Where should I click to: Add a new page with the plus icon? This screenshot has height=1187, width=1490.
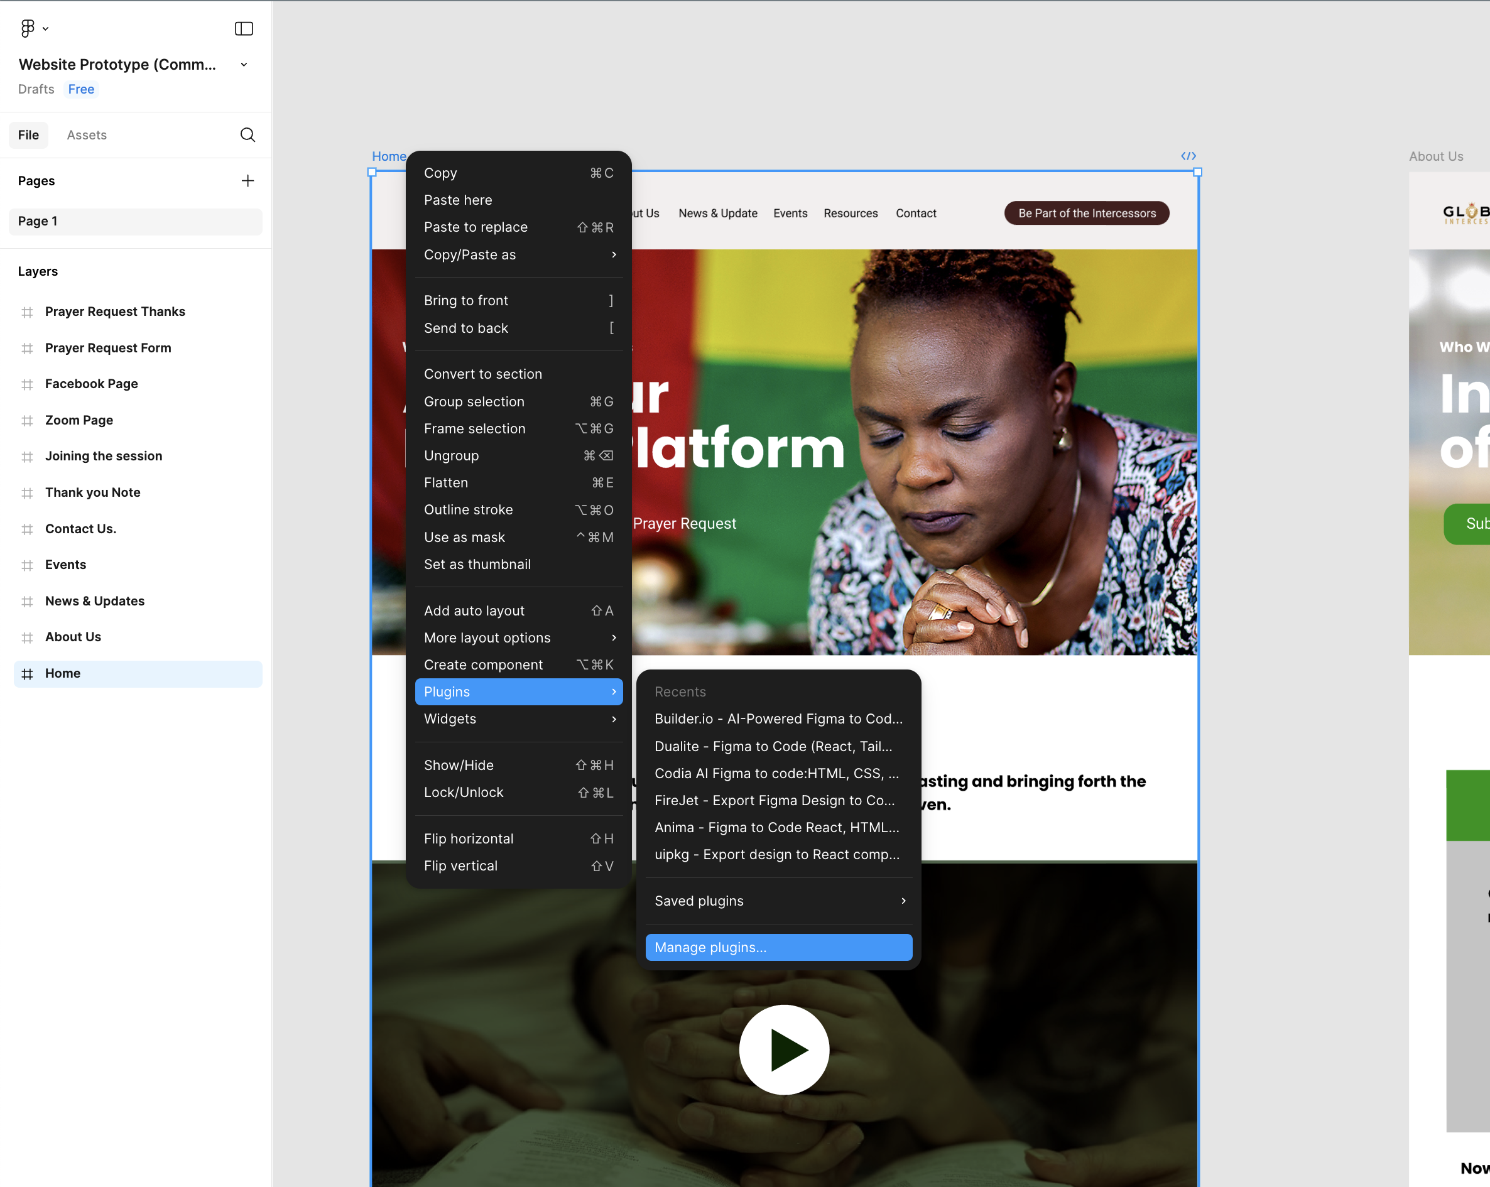tap(248, 180)
